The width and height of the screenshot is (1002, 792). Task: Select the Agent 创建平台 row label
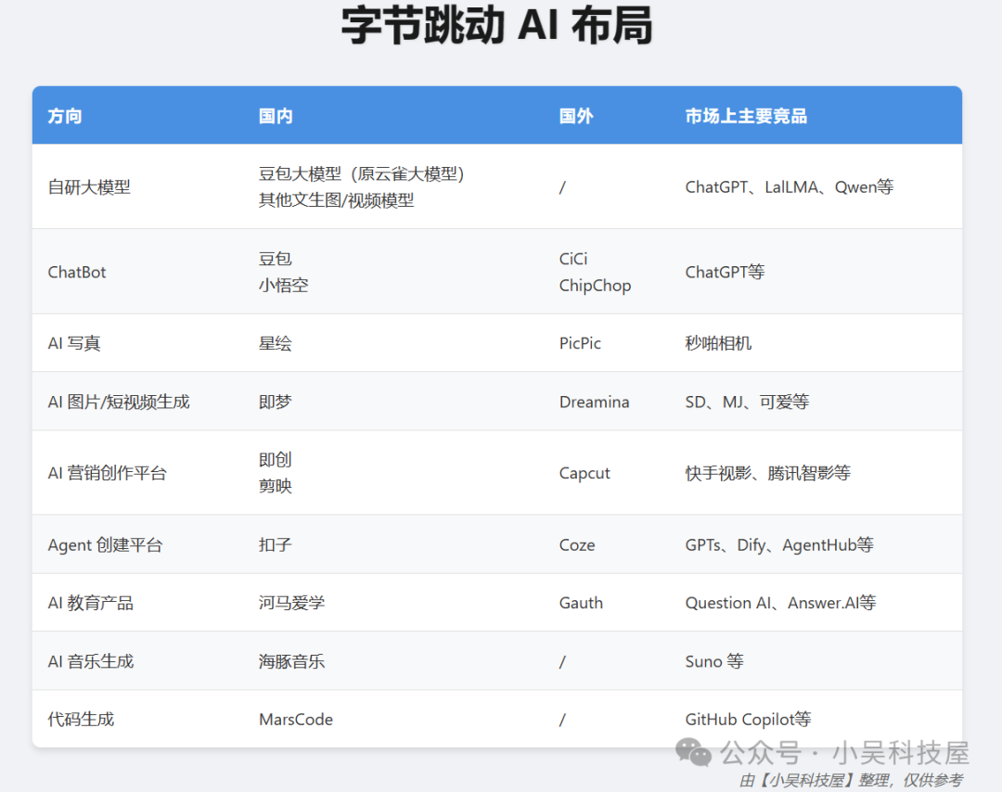pos(106,544)
